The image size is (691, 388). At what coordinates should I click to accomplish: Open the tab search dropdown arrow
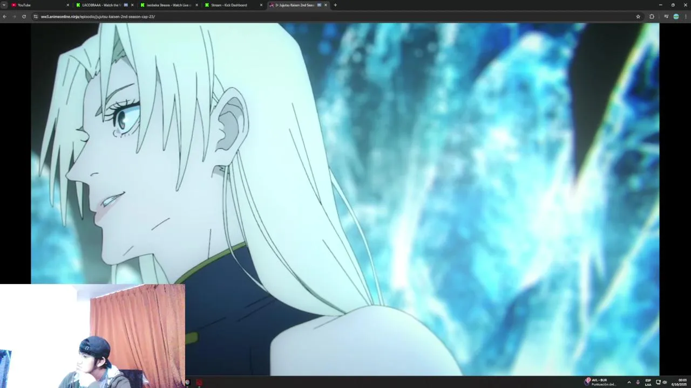coord(4,5)
